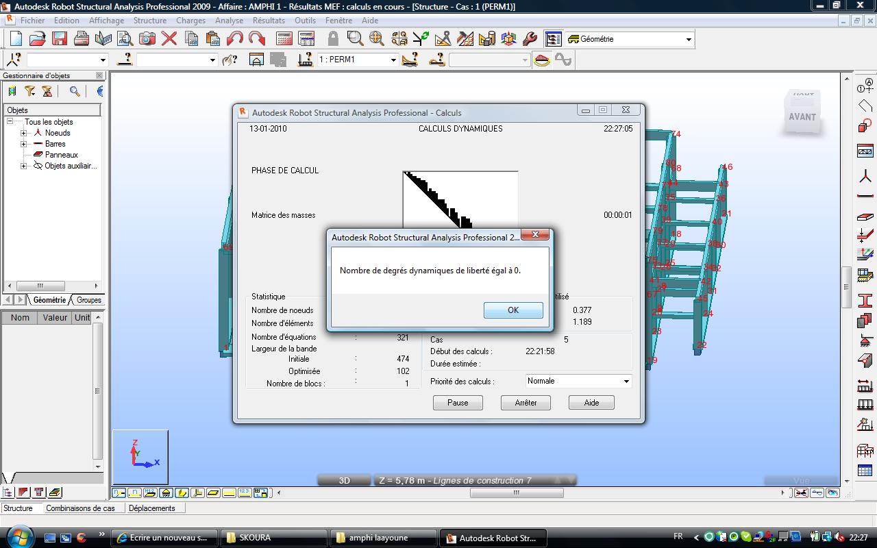Click the Redo red arrow icon

[256, 39]
